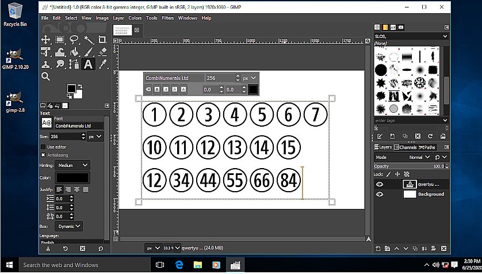Open the layer Mode dropdown showing Normal
482x274 pixels.
click(x=420, y=157)
